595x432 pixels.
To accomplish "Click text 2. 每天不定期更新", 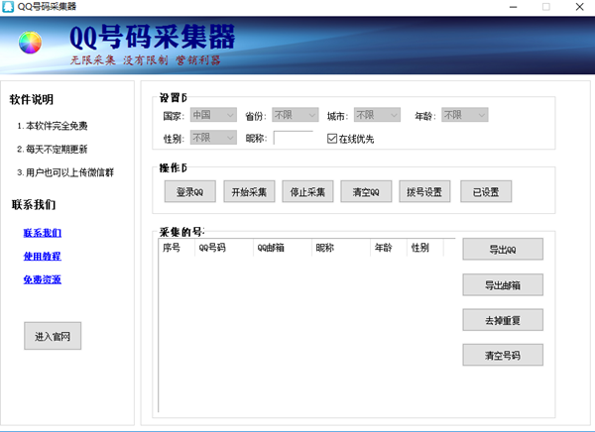I will click(53, 150).
